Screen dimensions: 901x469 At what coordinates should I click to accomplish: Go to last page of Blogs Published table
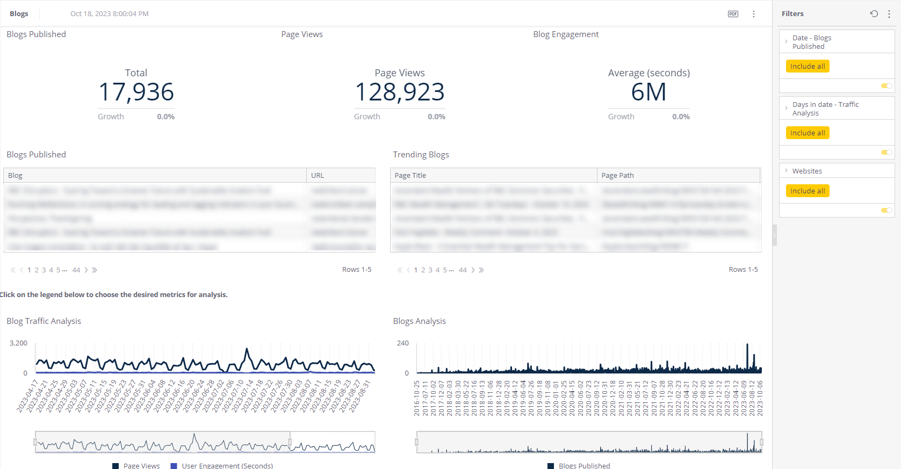click(95, 270)
